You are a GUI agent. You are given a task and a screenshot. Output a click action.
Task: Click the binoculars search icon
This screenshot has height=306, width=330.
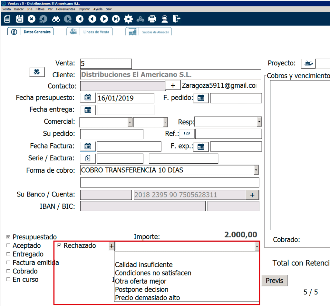[56, 19]
